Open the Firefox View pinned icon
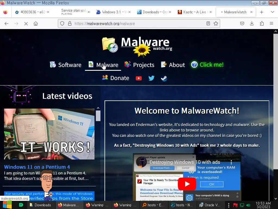278x209 pixels. [x=5, y=12]
